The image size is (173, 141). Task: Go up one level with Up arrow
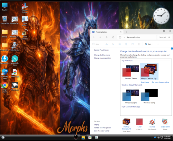click(x=107, y=37)
